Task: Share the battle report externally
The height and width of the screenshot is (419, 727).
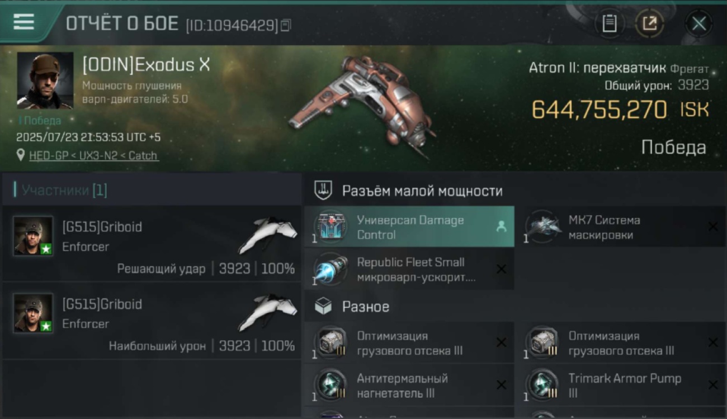Action: (649, 23)
